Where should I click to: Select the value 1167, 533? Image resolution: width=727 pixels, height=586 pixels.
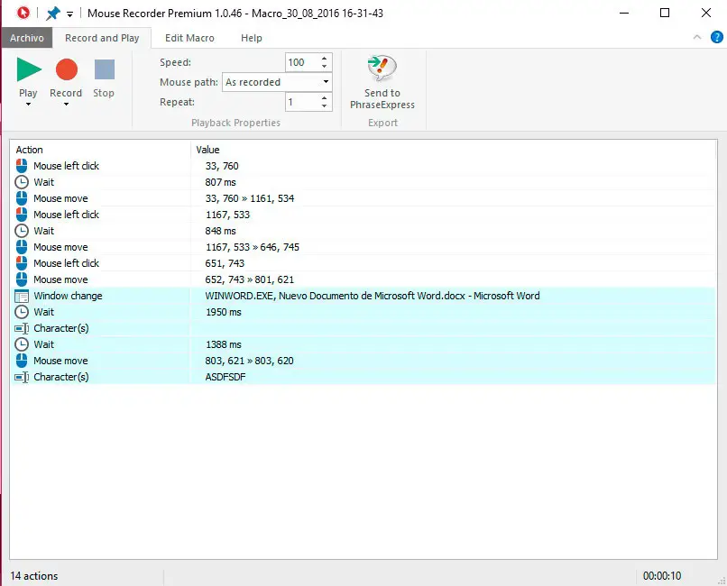coord(227,215)
